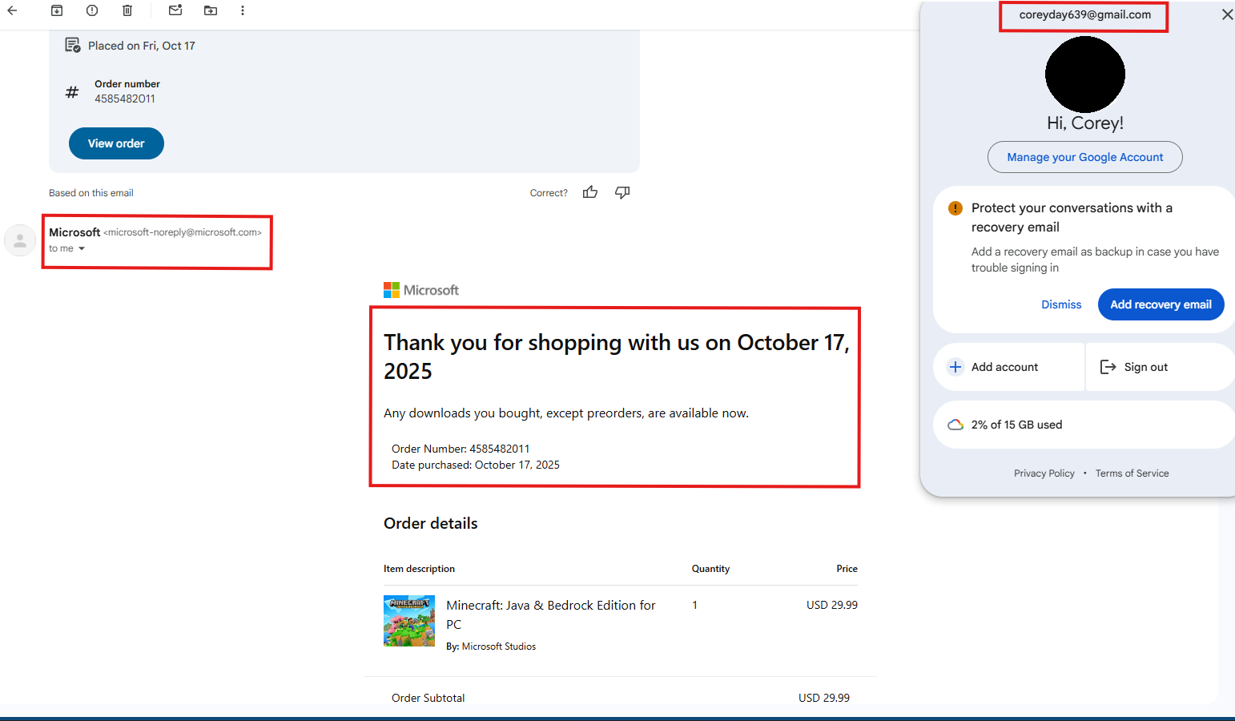Open 2% of 15 GB used storage info

1084,425
